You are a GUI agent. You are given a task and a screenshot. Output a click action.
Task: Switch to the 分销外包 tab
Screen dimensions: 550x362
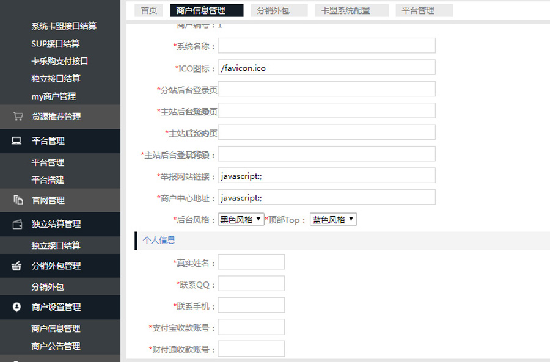273,10
